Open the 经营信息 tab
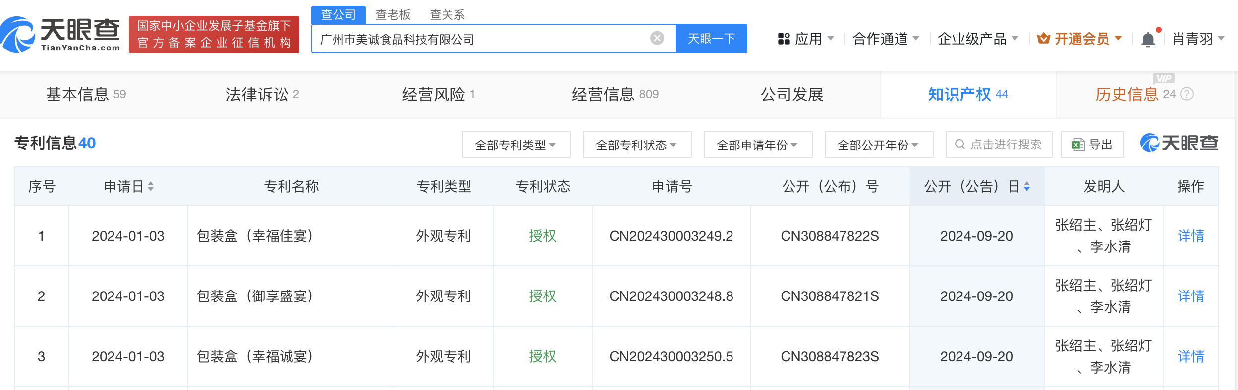 pos(615,94)
